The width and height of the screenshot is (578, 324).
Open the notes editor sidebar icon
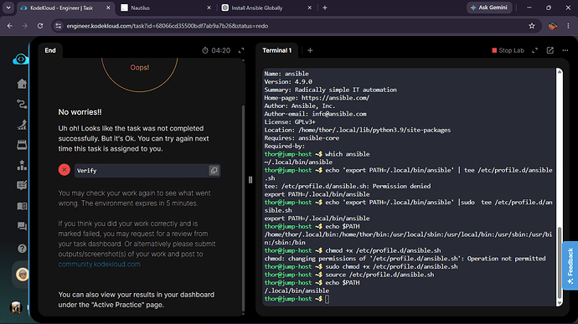point(22,185)
